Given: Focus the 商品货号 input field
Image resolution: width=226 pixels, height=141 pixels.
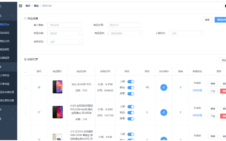Looking at the screenshot, I should coord(124,25).
